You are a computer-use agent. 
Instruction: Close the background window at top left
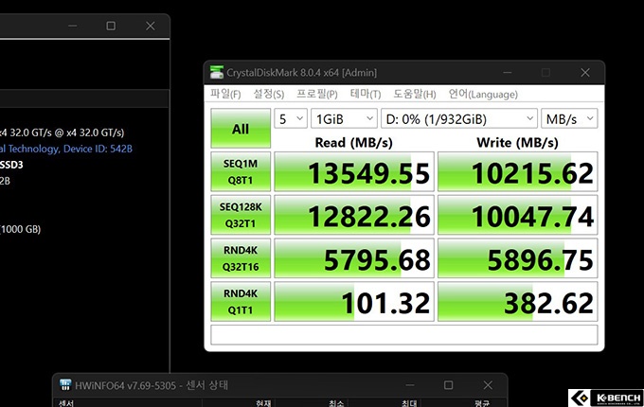pos(151,26)
